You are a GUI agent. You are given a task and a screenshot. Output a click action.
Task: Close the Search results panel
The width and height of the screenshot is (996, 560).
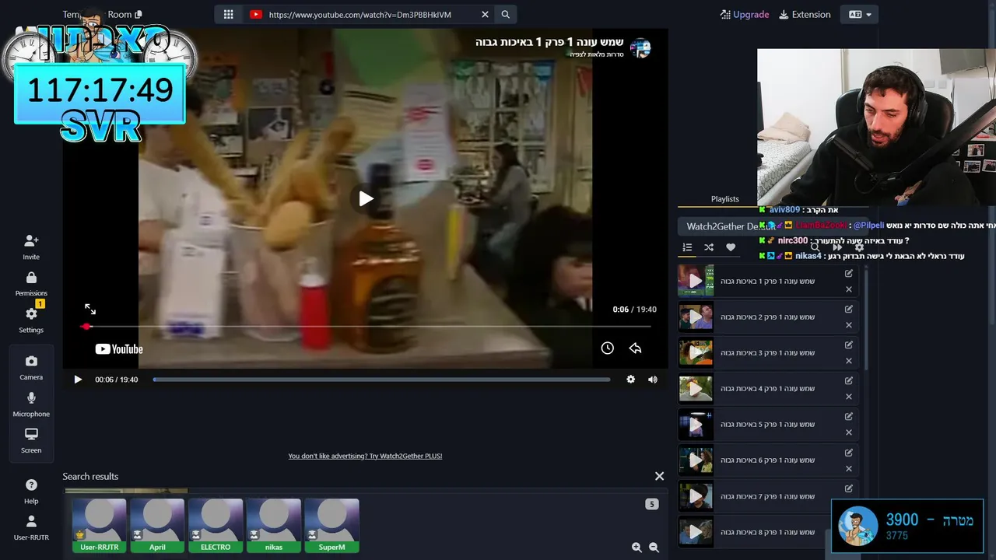pyautogui.click(x=659, y=476)
